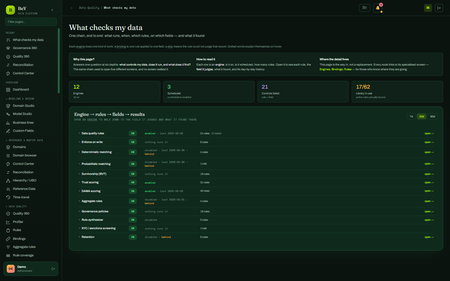The width and height of the screenshot is (450, 281).
Task: Open Aggregate rules in the sidebar
Action: (x=24, y=247)
